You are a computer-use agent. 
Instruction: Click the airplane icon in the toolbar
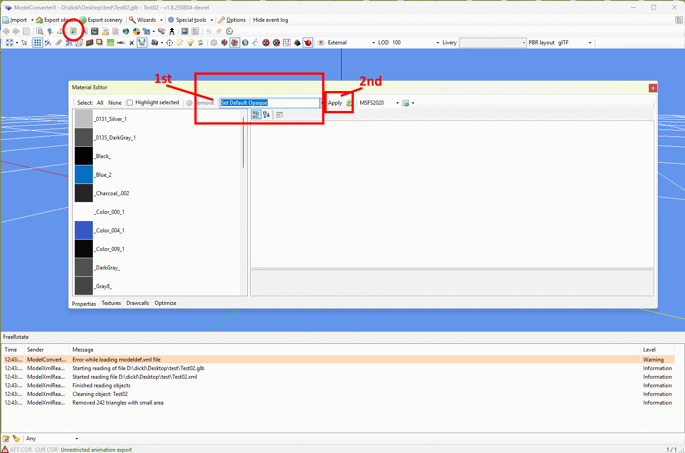point(131,43)
